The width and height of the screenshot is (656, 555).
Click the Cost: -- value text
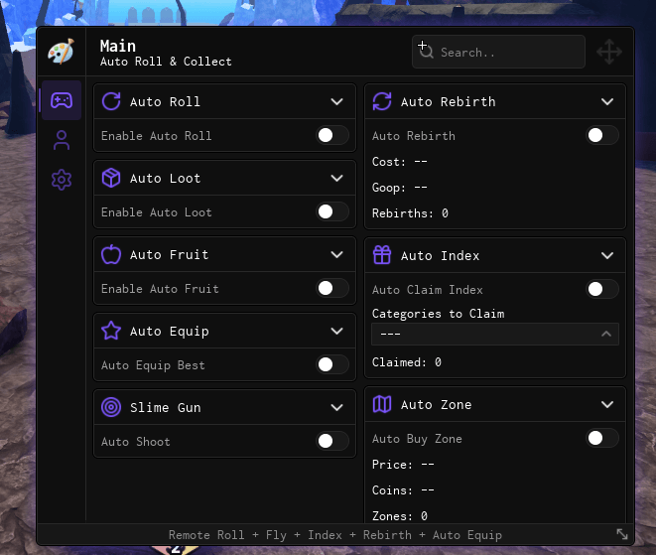[400, 162]
